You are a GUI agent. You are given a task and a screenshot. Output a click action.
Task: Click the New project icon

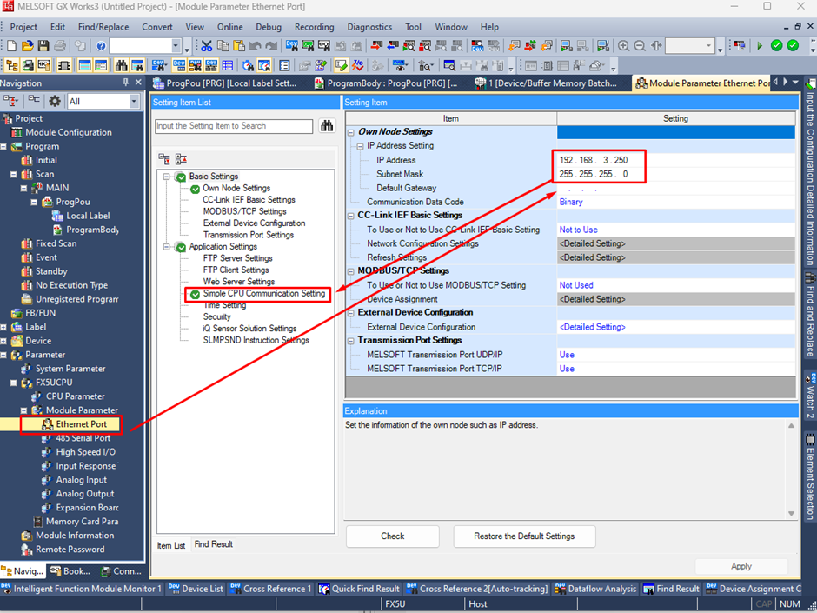pos(11,46)
